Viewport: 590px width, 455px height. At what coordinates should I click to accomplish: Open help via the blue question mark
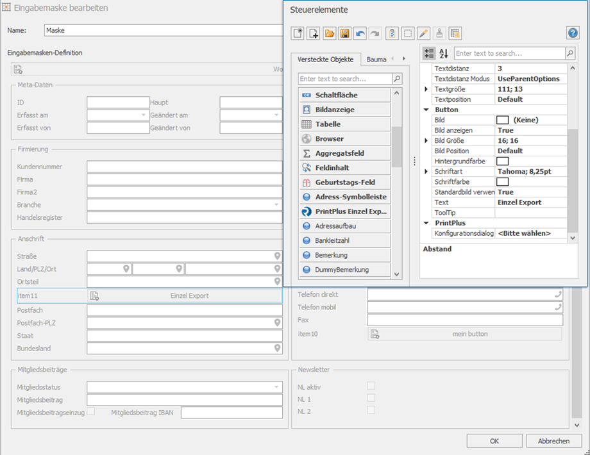click(573, 33)
